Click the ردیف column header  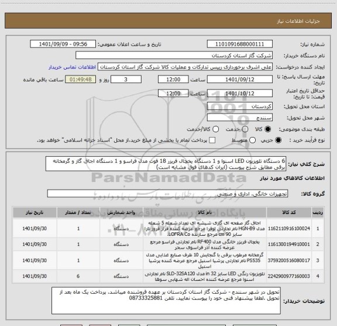318,212
